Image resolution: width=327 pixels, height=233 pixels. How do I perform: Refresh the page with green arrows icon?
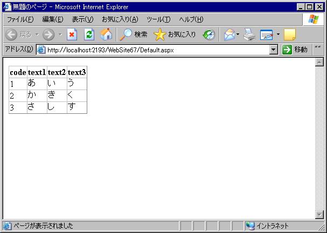[x=89, y=35]
